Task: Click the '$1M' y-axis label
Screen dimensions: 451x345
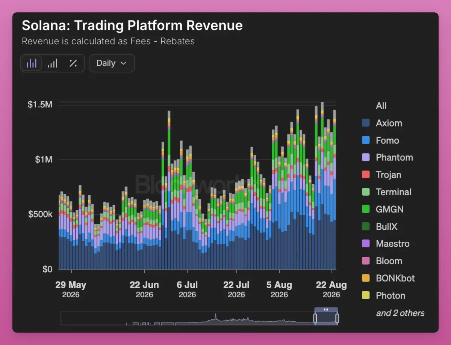Action: tap(44, 160)
